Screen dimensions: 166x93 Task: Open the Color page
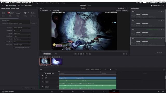[x=93, y=92]
